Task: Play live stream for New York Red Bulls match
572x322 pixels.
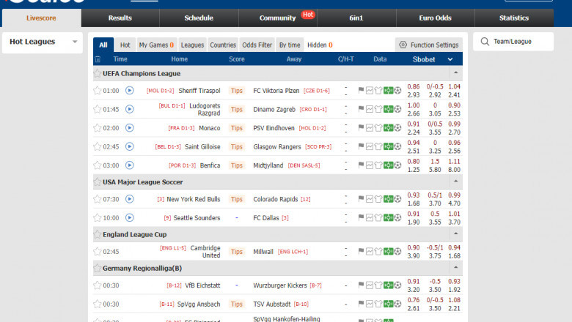Action: pyautogui.click(x=130, y=199)
